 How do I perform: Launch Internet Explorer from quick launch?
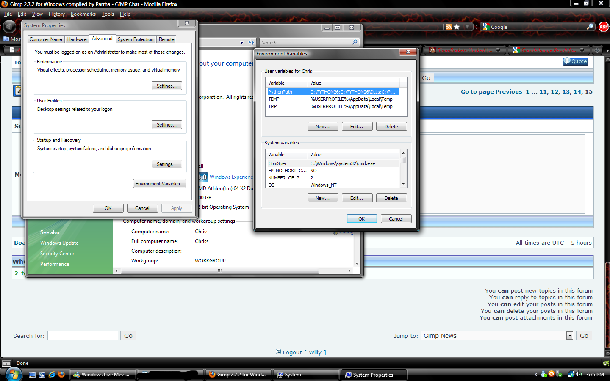coord(52,375)
